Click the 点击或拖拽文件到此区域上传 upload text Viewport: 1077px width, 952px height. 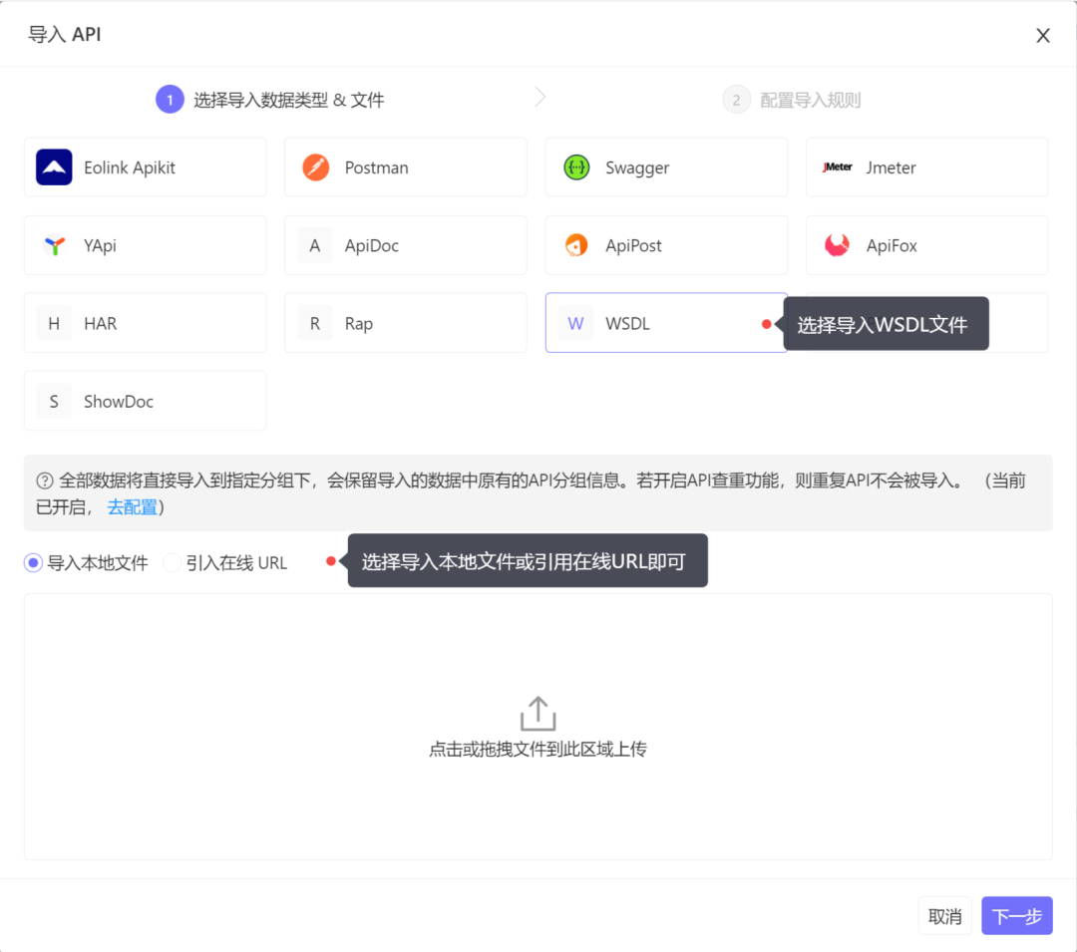tap(538, 749)
